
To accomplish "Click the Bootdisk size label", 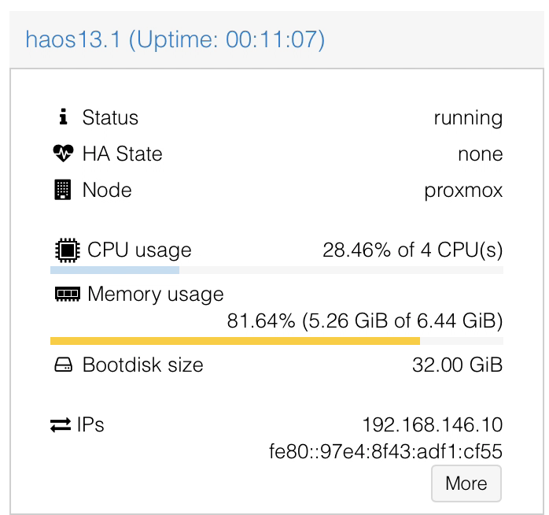I will [x=142, y=365].
